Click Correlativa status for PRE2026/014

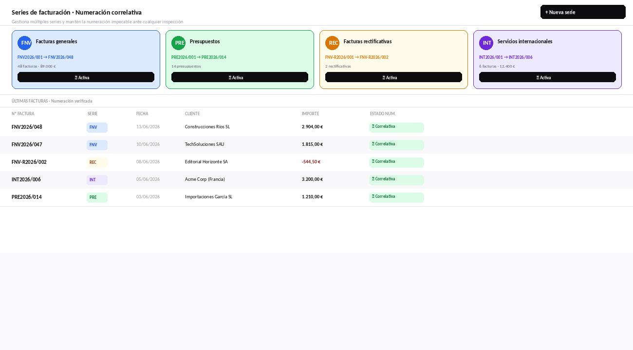click(396, 197)
